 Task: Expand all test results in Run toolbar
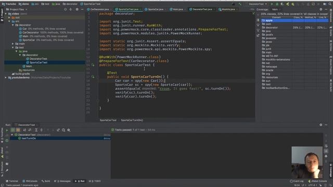pos(36,130)
